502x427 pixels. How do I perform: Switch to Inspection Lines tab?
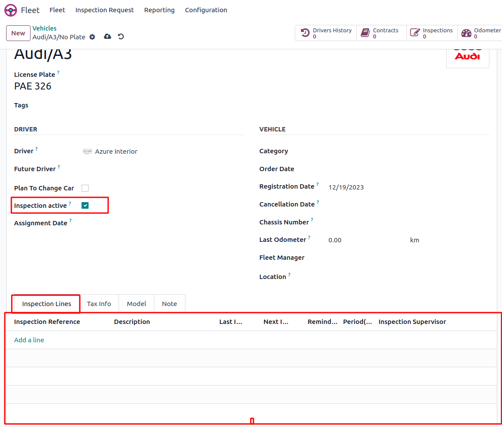(x=46, y=303)
